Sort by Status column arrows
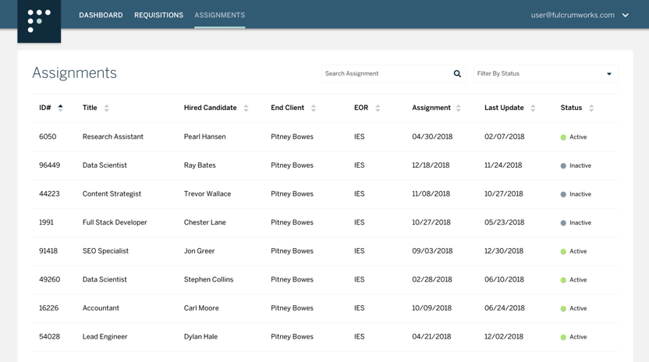Screen dimensions: 649x362 pyautogui.click(x=591, y=108)
